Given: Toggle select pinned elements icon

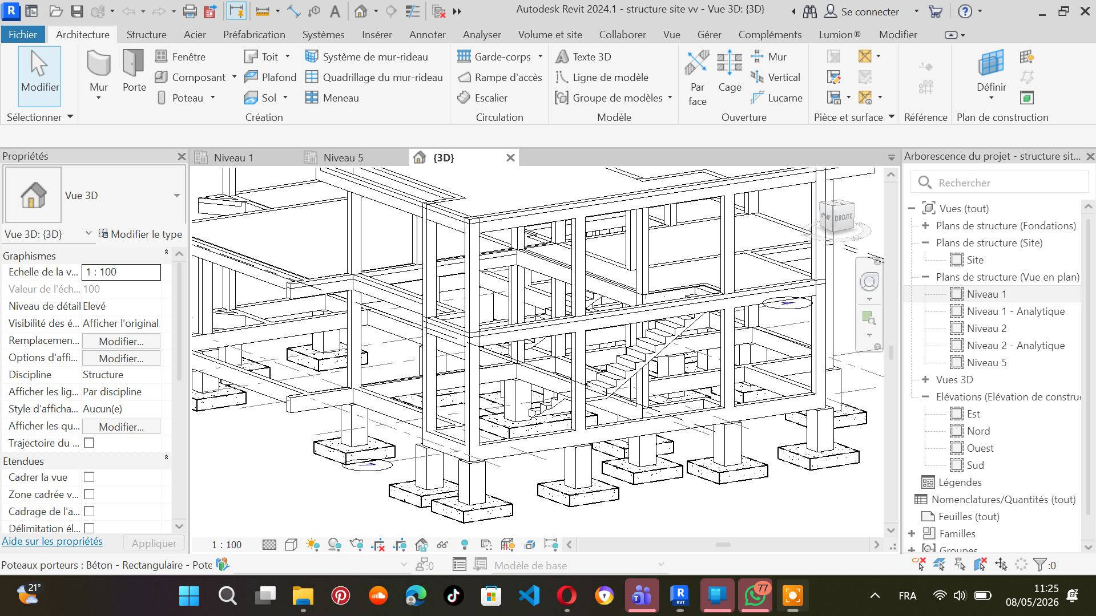Looking at the screenshot, I should click(x=960, y=565).
